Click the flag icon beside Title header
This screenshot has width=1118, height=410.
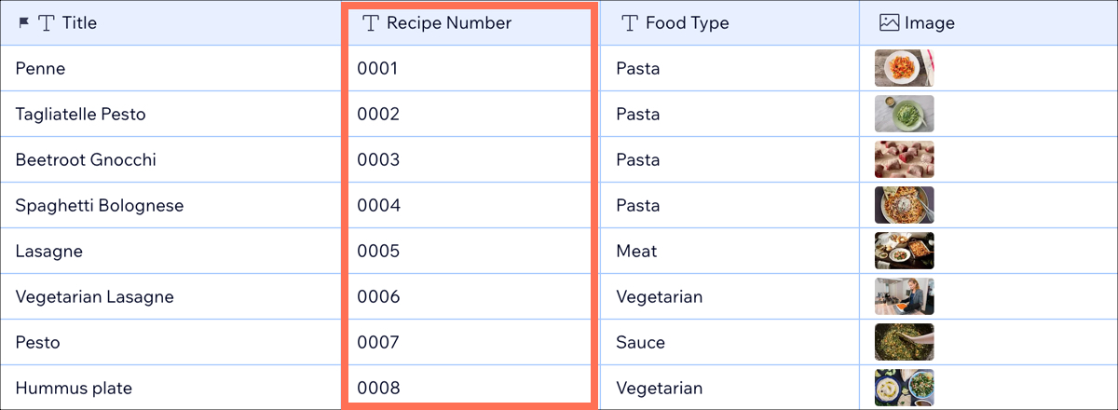(24, 22)
